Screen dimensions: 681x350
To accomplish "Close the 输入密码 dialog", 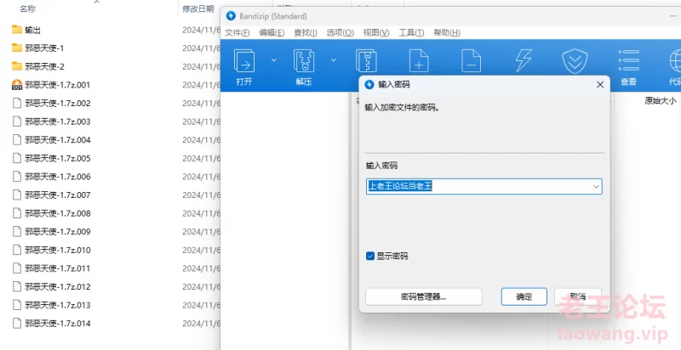I will [600, 85].
